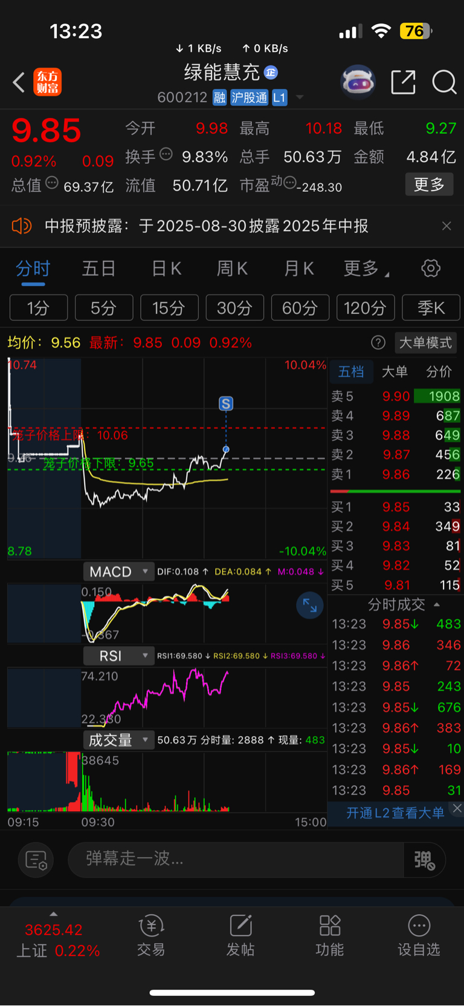This screenshot has height=1006, width=464.
Task: Choose the 1分 interval button
Action: pos(39,308)
